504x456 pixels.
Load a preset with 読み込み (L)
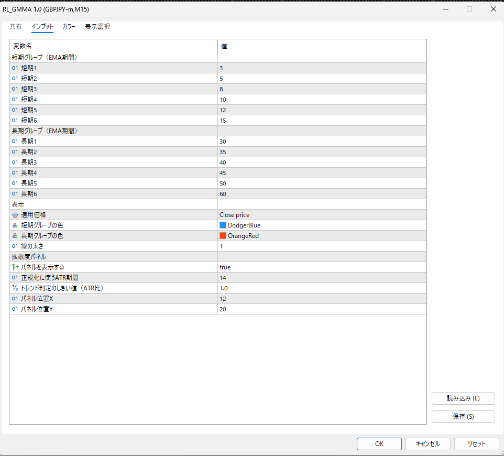pyautogui.click(x=463, y=398)
